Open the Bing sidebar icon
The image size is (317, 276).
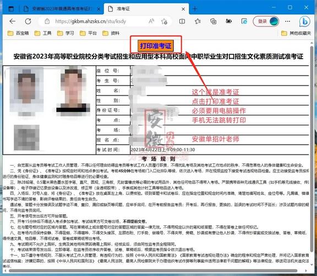tap(305, 22)
